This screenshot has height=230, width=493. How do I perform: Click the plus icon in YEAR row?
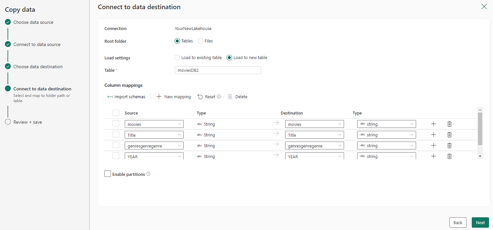click(x=433, y=156)
